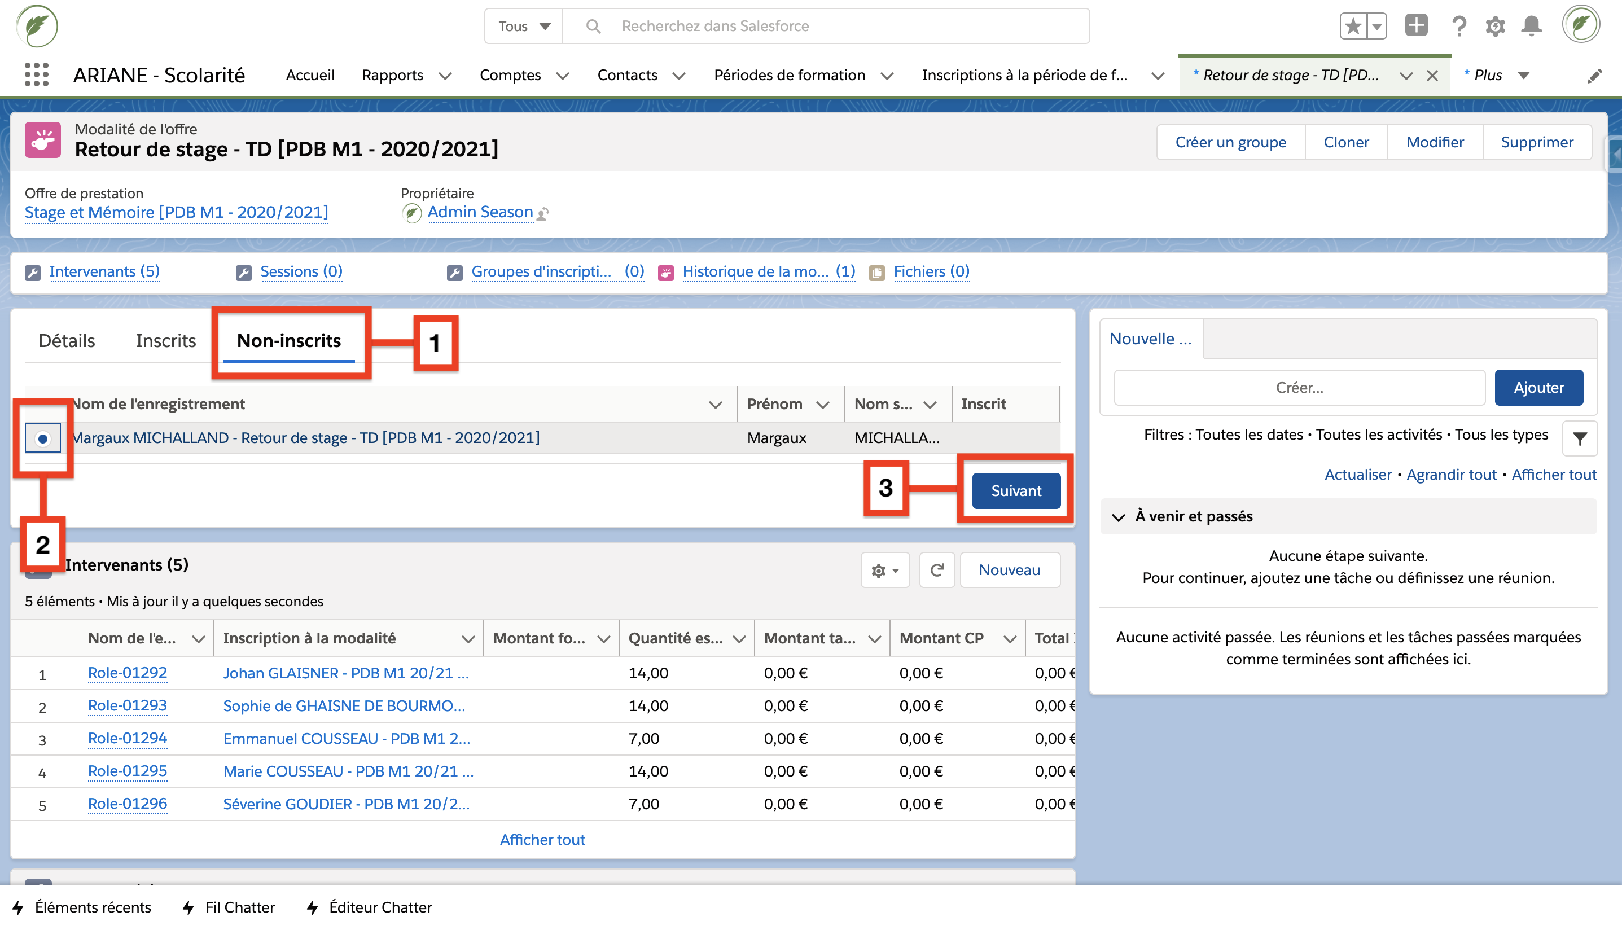Switch to the Détails tab
Screen dimensions: 1622x930
click(67, 340)
